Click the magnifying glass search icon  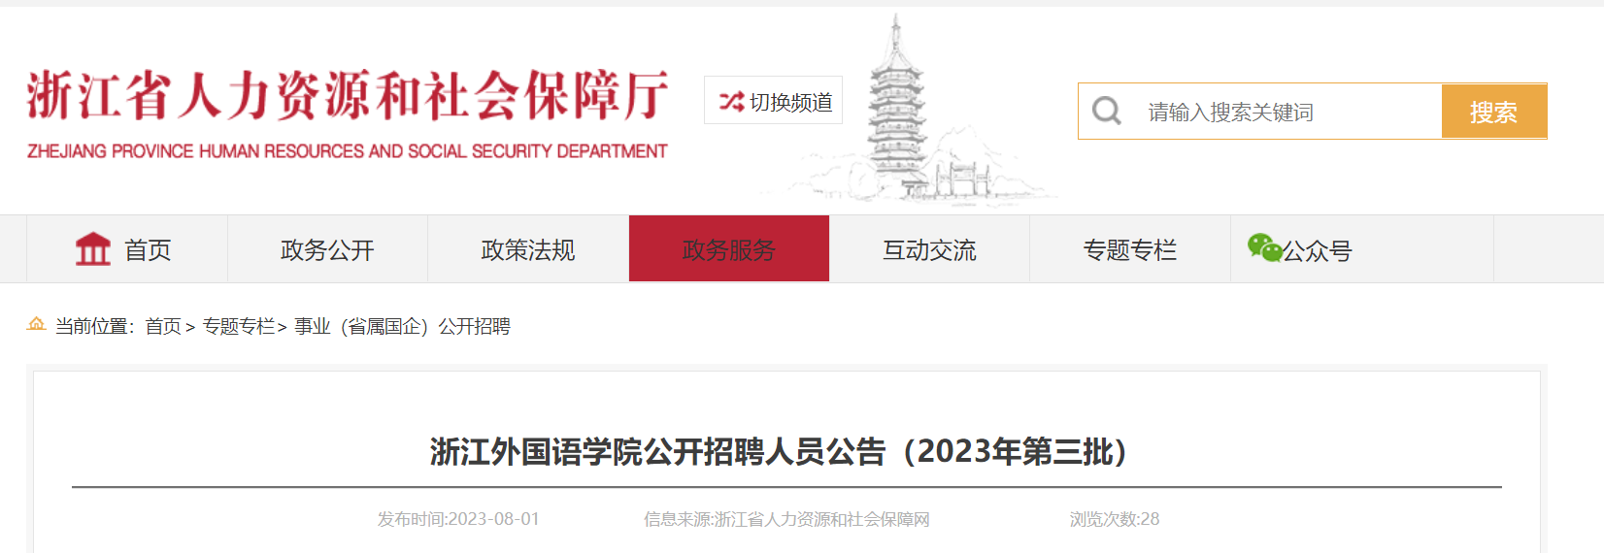pyautogui.click(x=1107, y=111)
